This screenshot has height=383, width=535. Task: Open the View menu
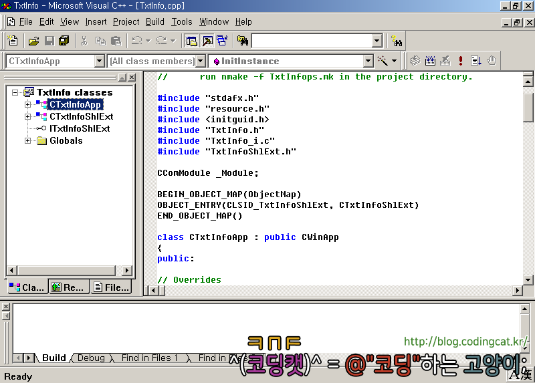(x=70, y=22)
